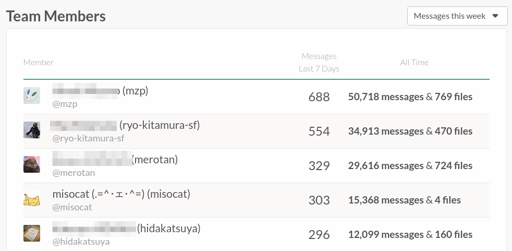Click the @ryo-kitamura-sf handle
Screen dimensions: 512x251
89,138
